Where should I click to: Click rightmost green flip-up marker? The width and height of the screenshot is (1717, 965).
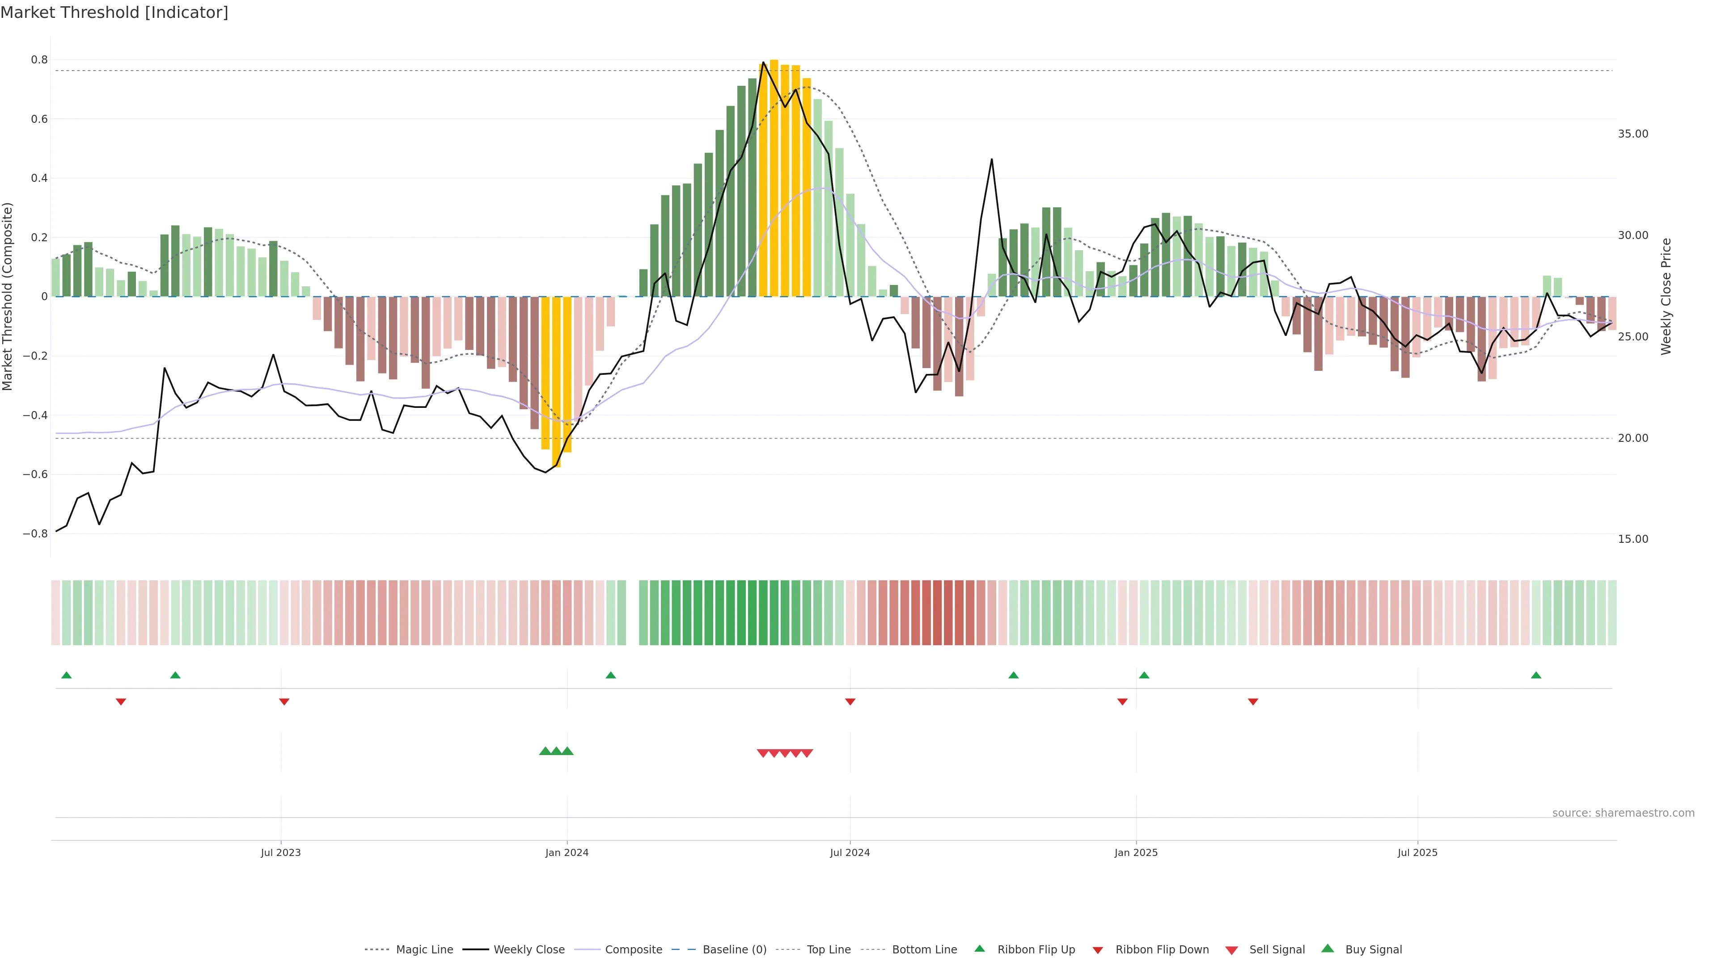point(1536,675)
